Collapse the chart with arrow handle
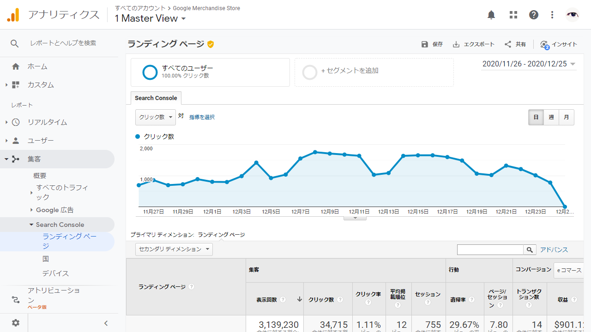 click(x=355, y=218)
